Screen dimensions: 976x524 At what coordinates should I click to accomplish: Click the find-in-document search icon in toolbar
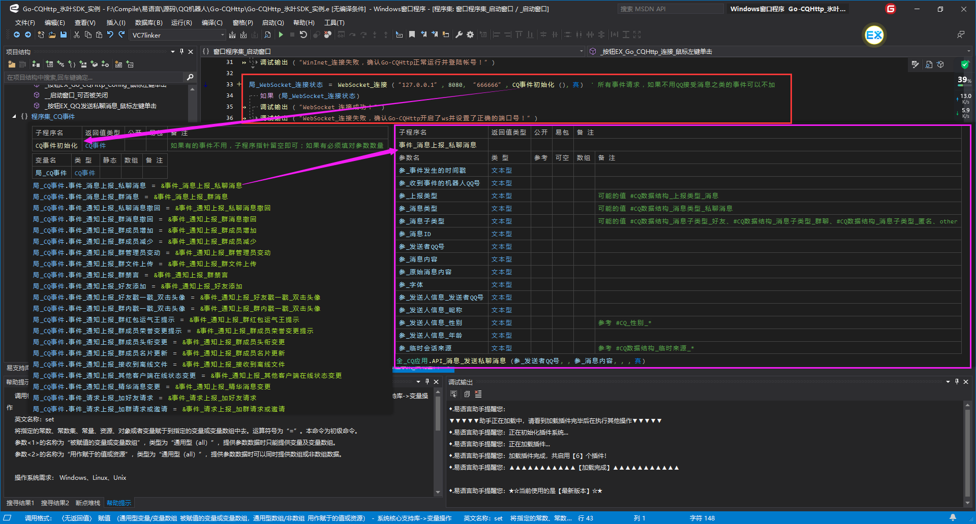click(267, 35)
